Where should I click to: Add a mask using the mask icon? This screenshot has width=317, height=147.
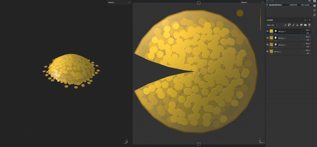coord(289,25)
